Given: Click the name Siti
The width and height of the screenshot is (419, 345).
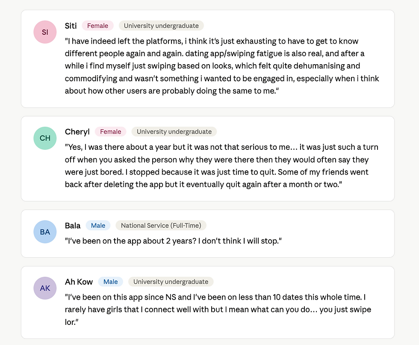Looking at the screenshot, I should point(71,26).
